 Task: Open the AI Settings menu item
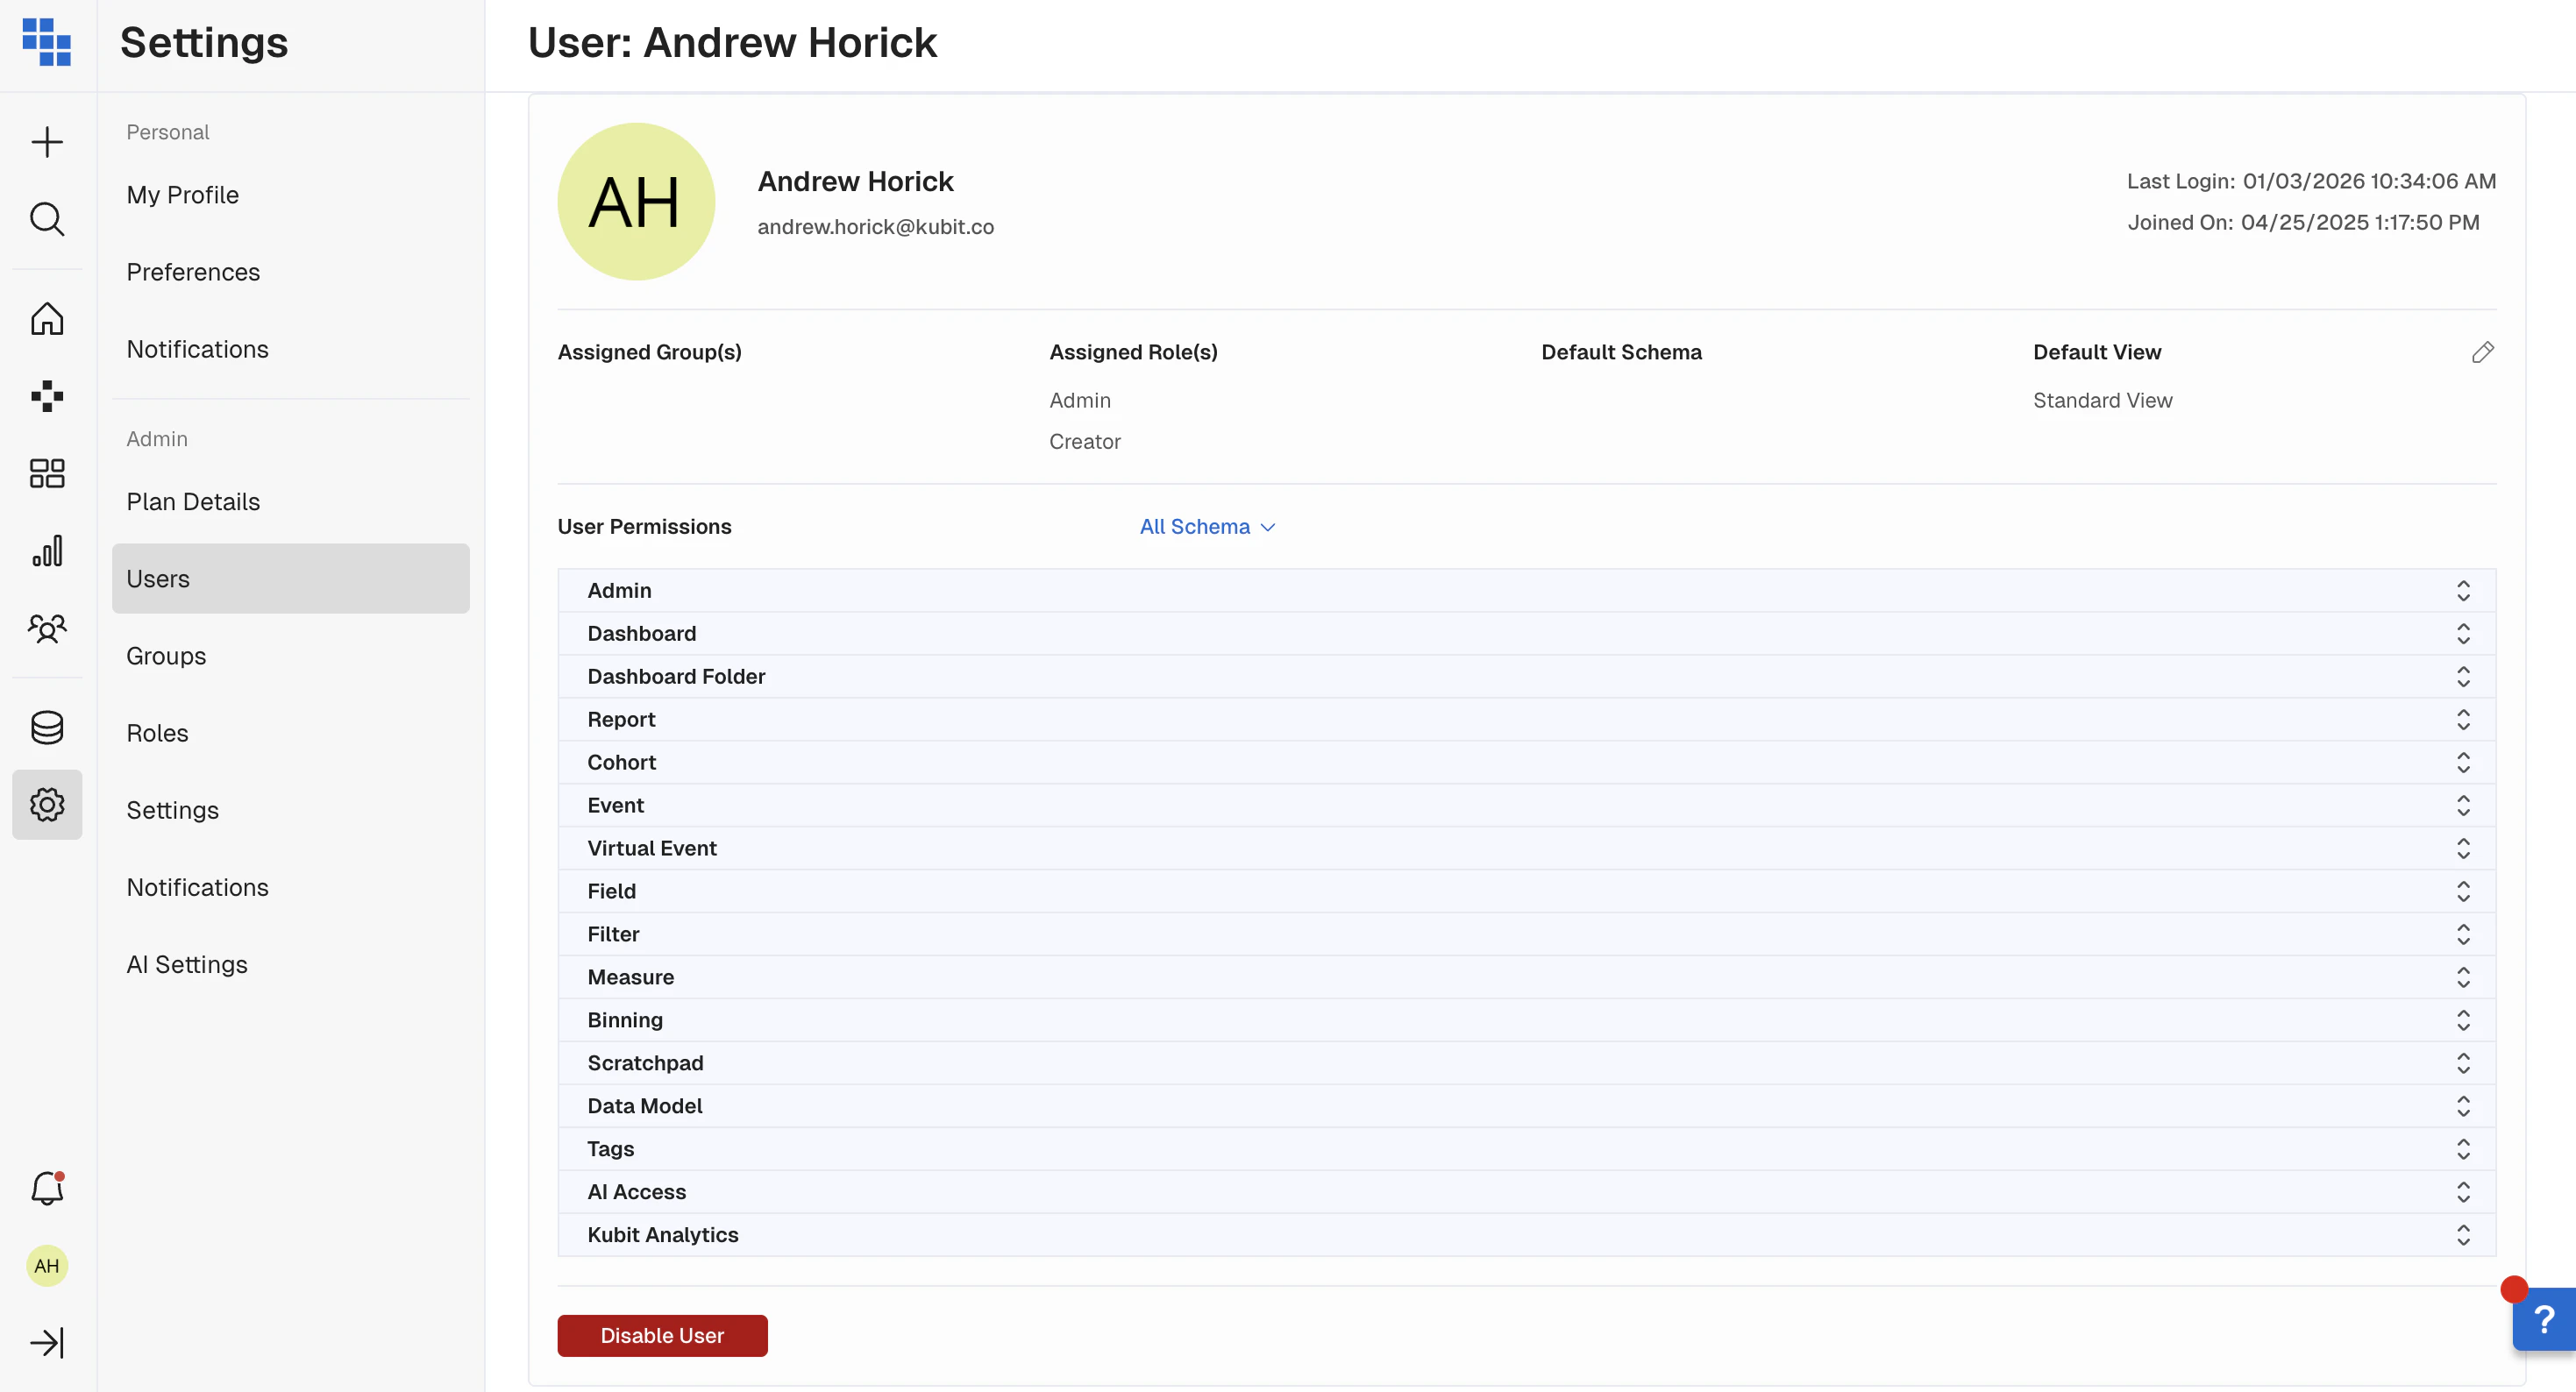coord(187,964)
